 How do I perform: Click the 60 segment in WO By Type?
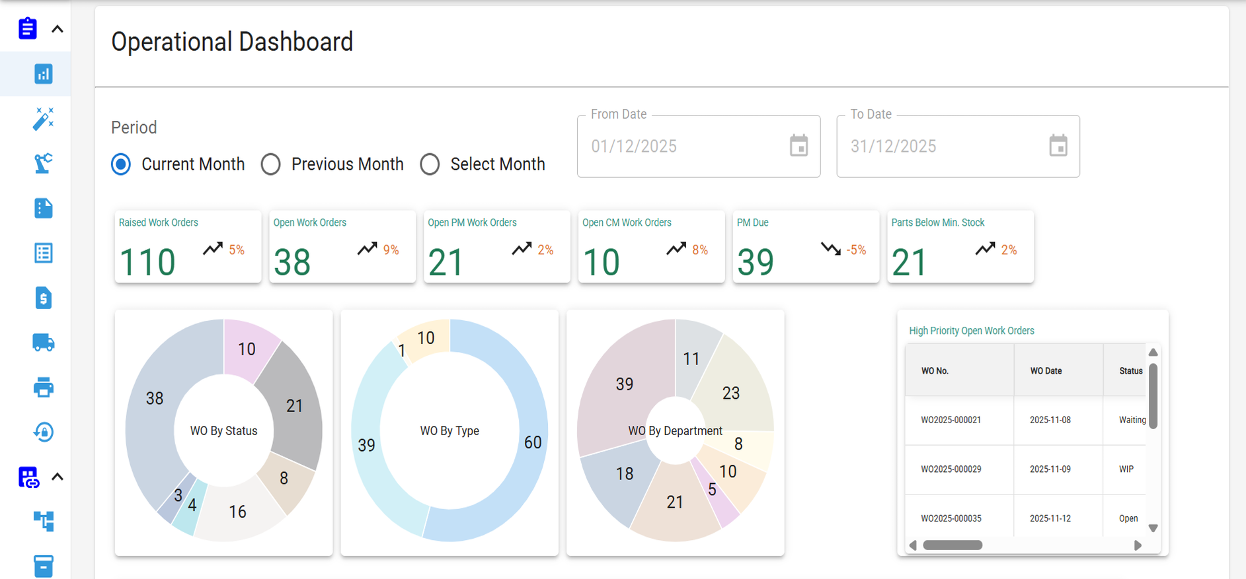[x=533, y=442]
